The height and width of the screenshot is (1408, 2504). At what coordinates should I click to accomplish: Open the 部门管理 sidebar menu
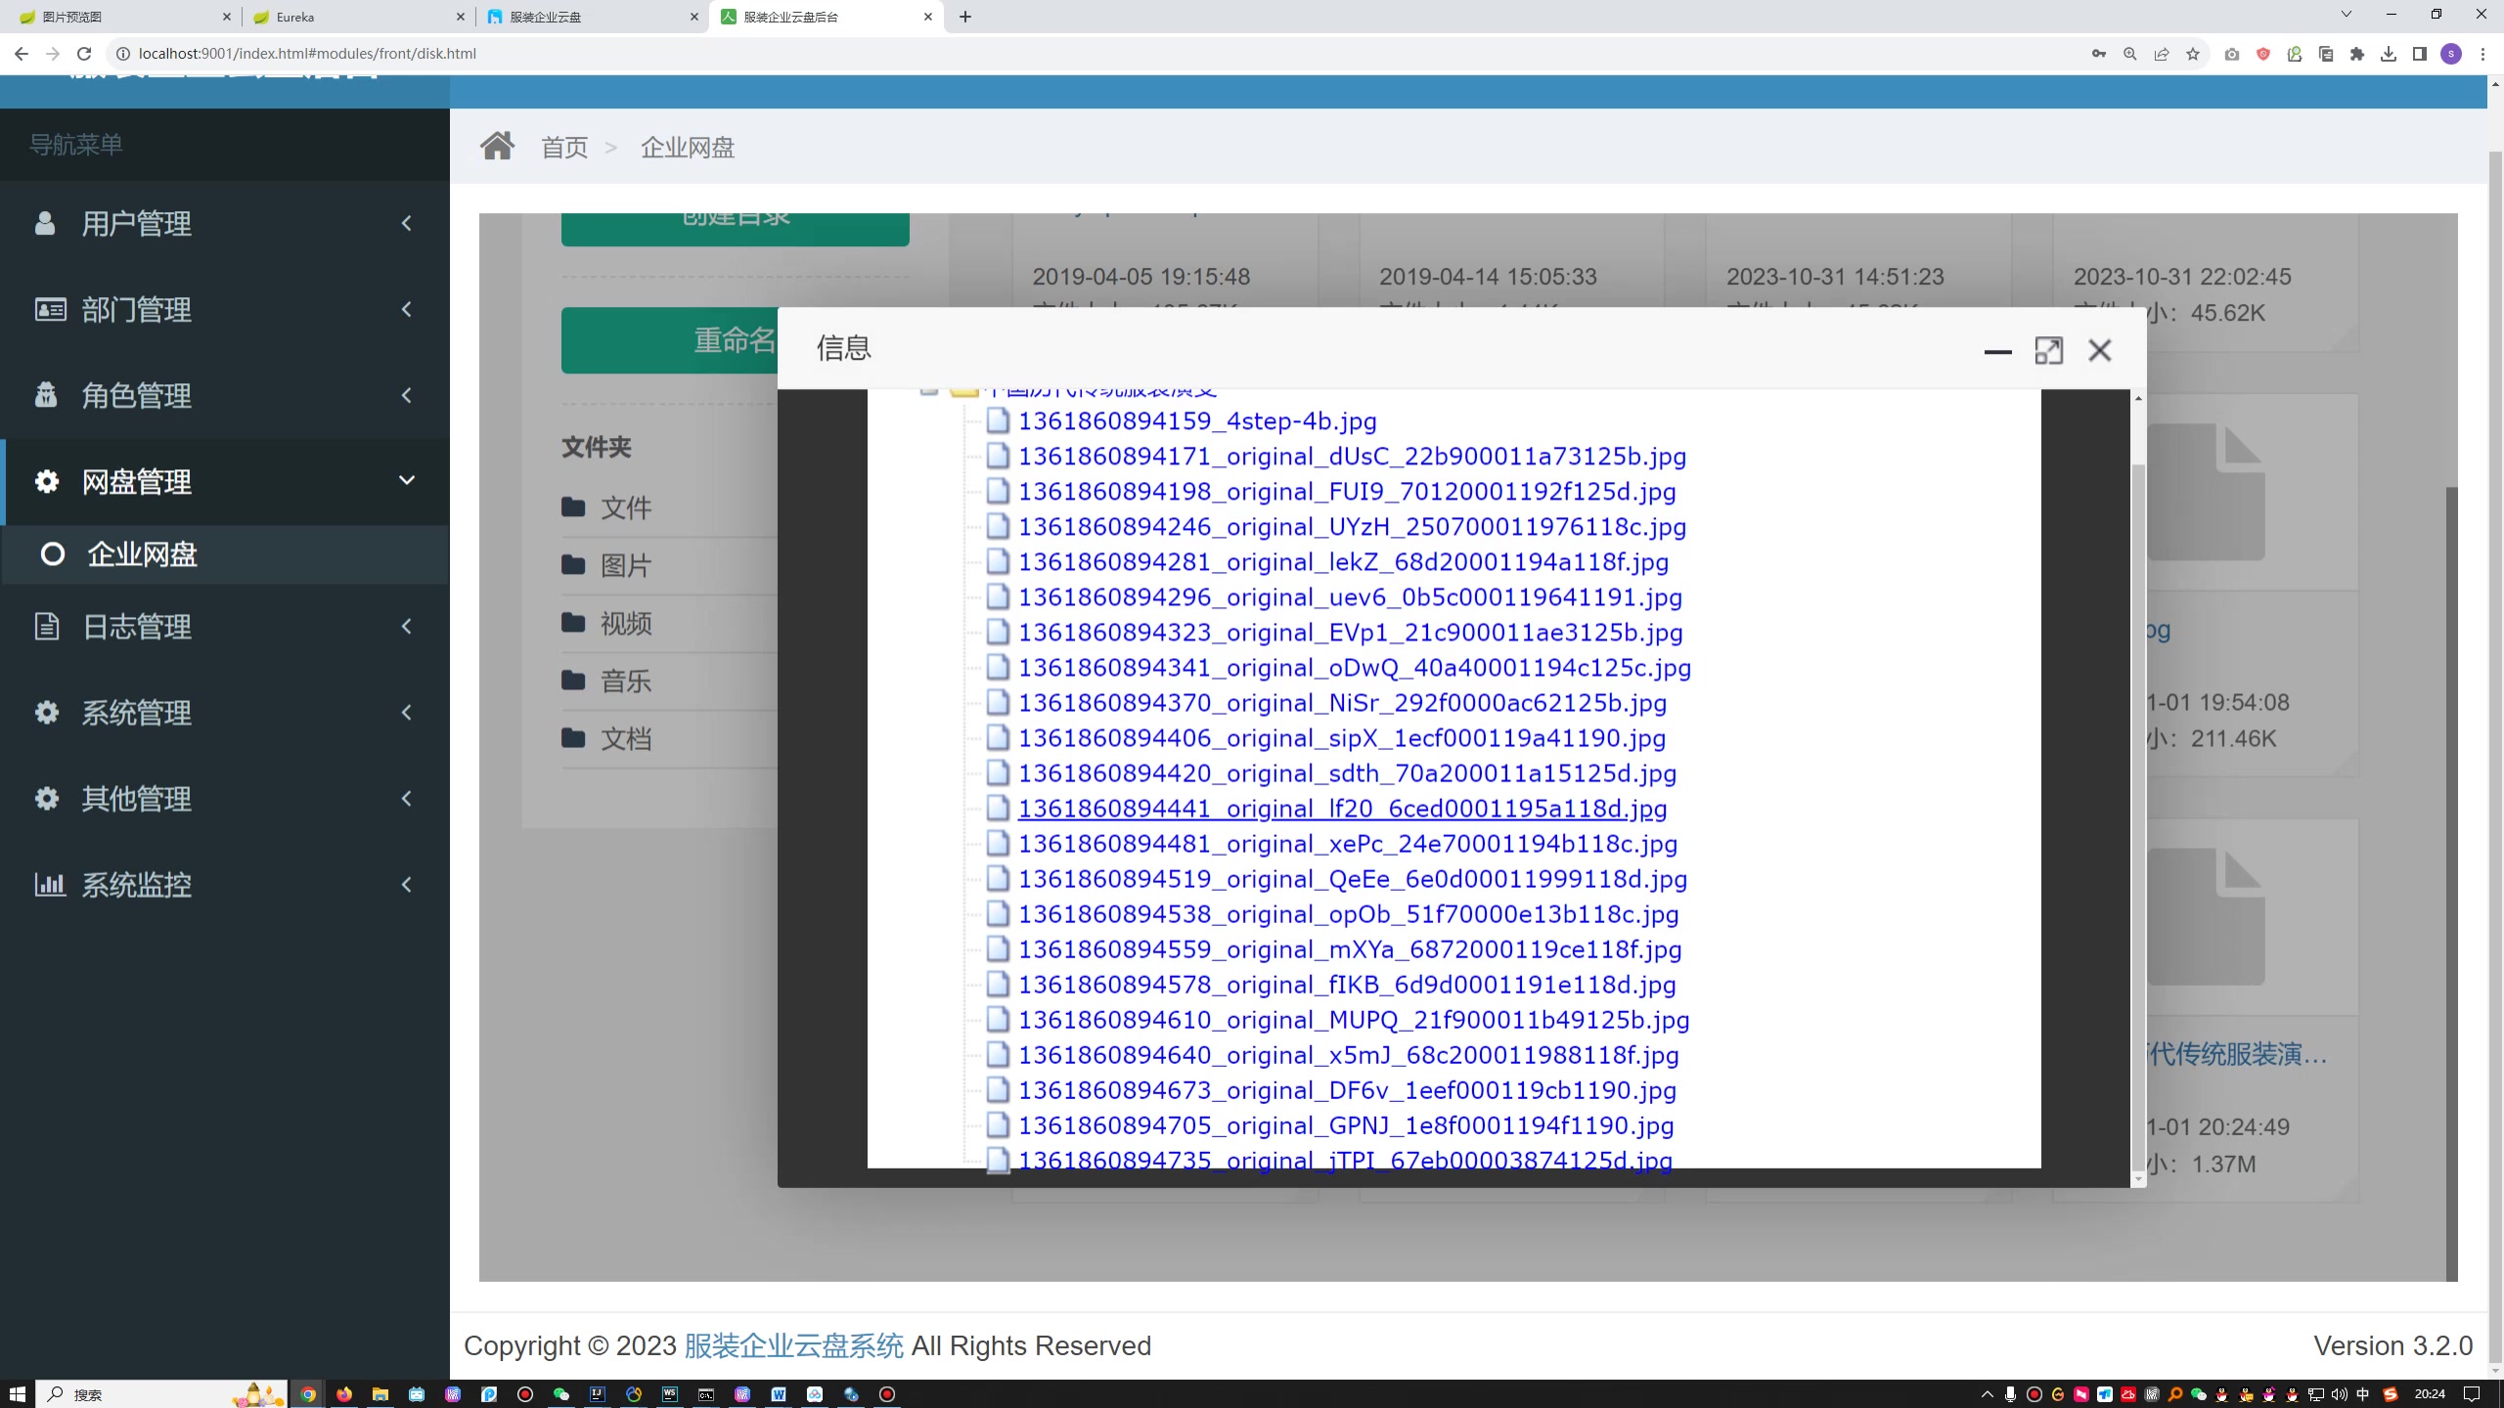[225, 309]
